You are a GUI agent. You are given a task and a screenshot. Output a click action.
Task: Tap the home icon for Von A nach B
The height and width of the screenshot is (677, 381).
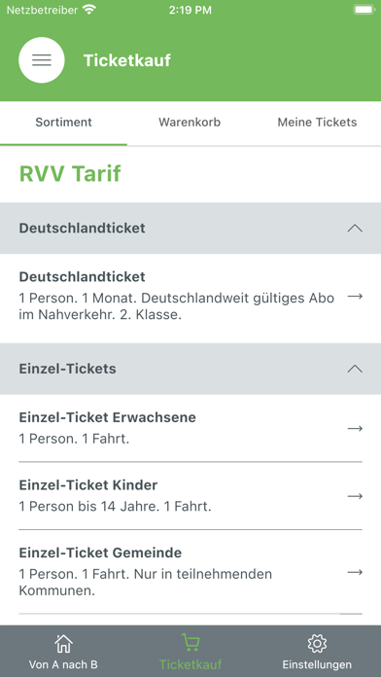(x=63, y=643)
